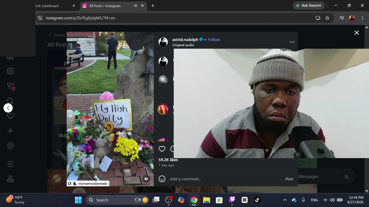The width and height of the screenshot is (369, 207).
Task: Show hidden system tray icons
Action: (285, 200)
